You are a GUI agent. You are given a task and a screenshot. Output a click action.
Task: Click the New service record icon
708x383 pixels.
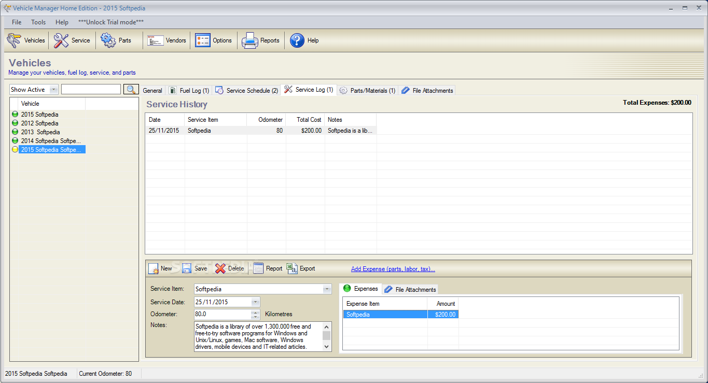(x=154, y=268)
